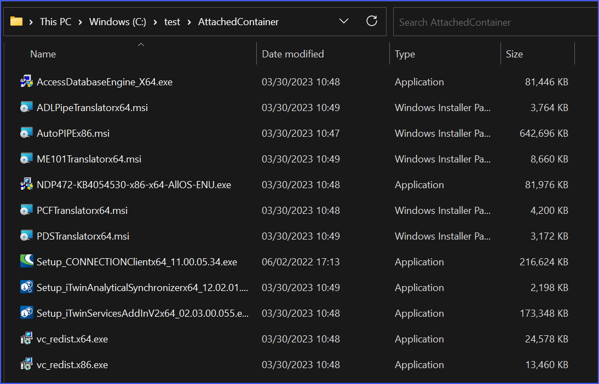The height and width of the screenshot is (384, 599).
Task: Select Setup_iTwinServicesAddInV2x64 file name
Action: (x=142, y=313)
